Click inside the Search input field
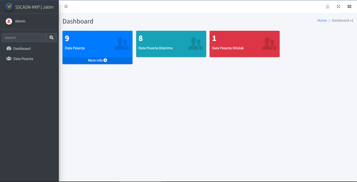Image resolution: width=357 pixels, height=182 pixels. (24, 38)
